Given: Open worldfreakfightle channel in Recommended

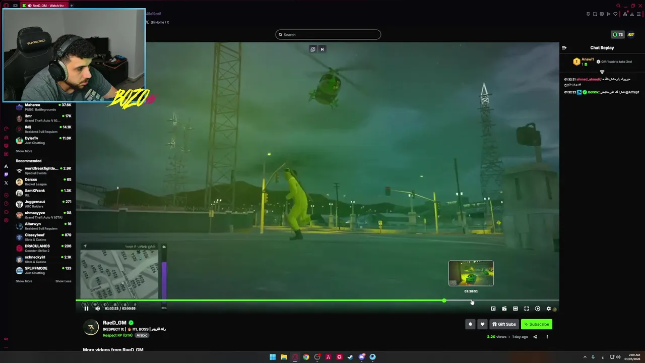Looking at the screenshot, I should pos(44,170).
